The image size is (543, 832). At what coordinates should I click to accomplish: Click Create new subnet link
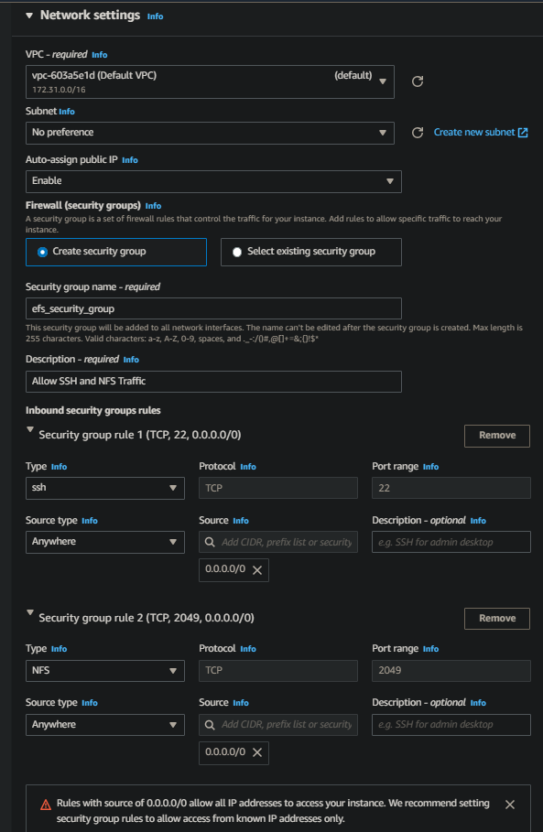(x=481, y=132)
